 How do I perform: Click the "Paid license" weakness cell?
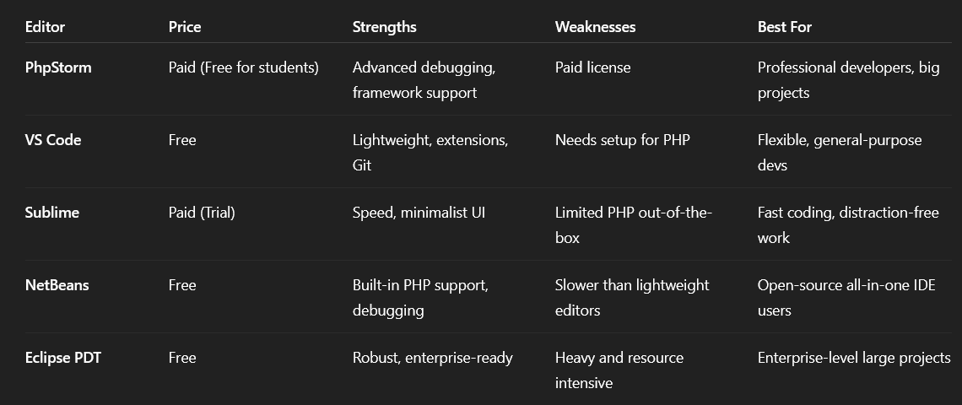(x=592, y=67)
